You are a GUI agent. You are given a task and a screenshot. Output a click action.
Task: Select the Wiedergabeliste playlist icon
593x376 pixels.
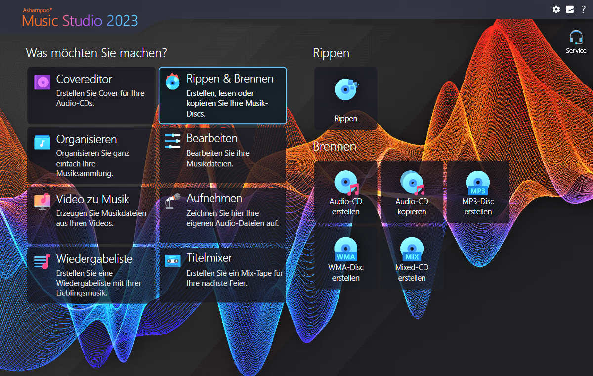point(42,261)
